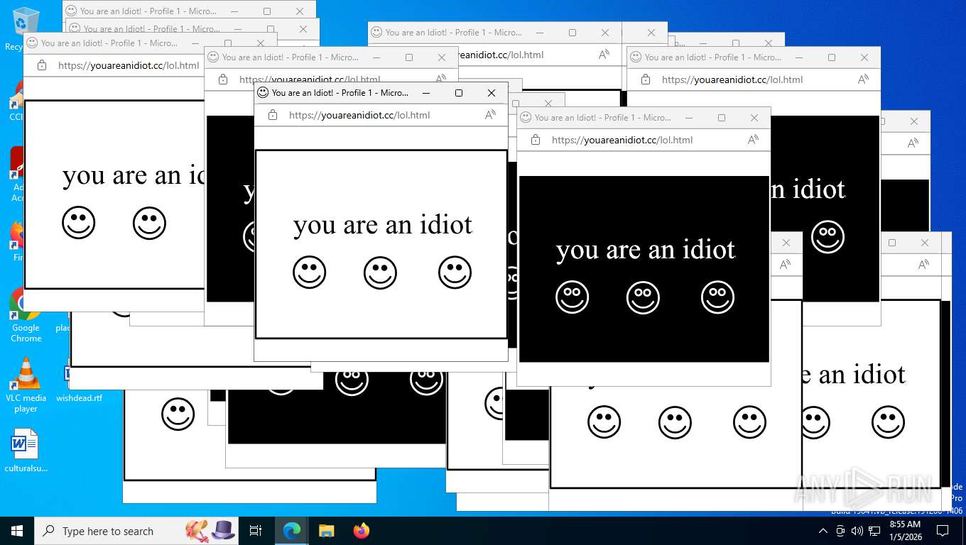
Task: Click address bar of front black-page window
Action: [622, 140]
